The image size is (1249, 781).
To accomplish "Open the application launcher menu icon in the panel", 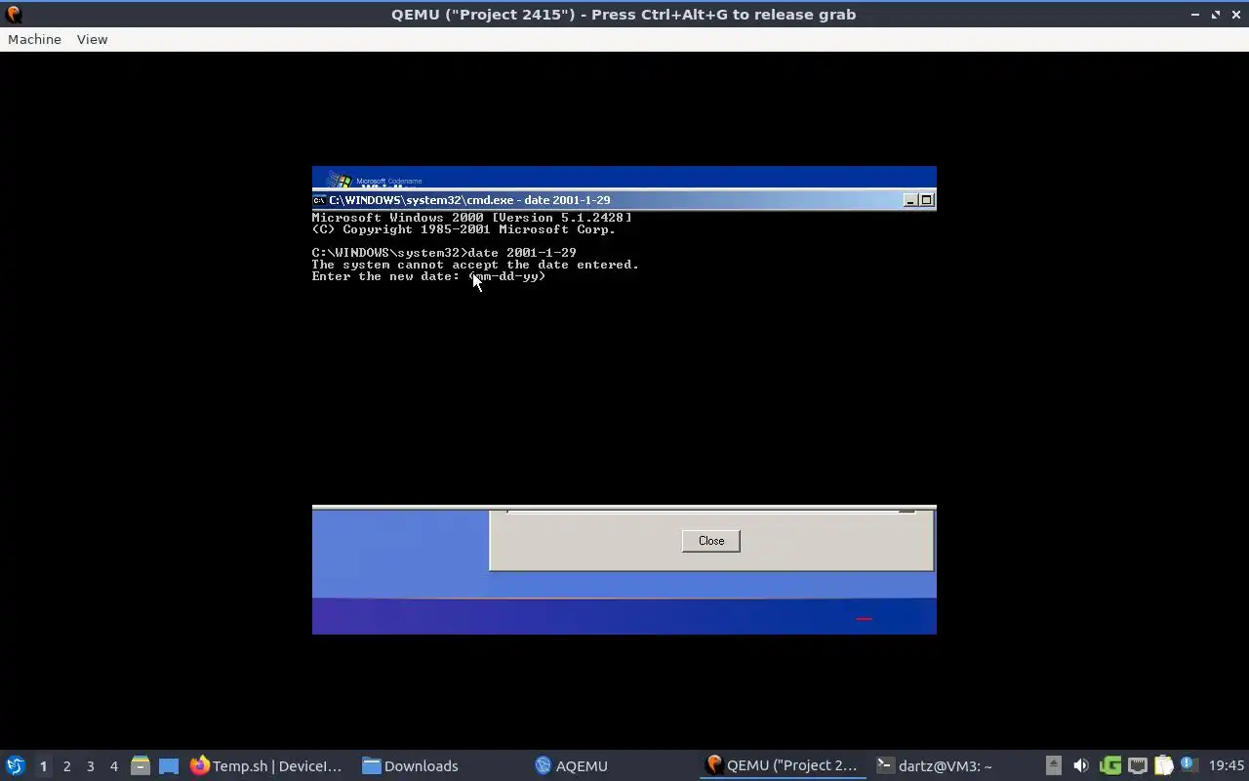I will pyautogui.click(x=16, y=765).
